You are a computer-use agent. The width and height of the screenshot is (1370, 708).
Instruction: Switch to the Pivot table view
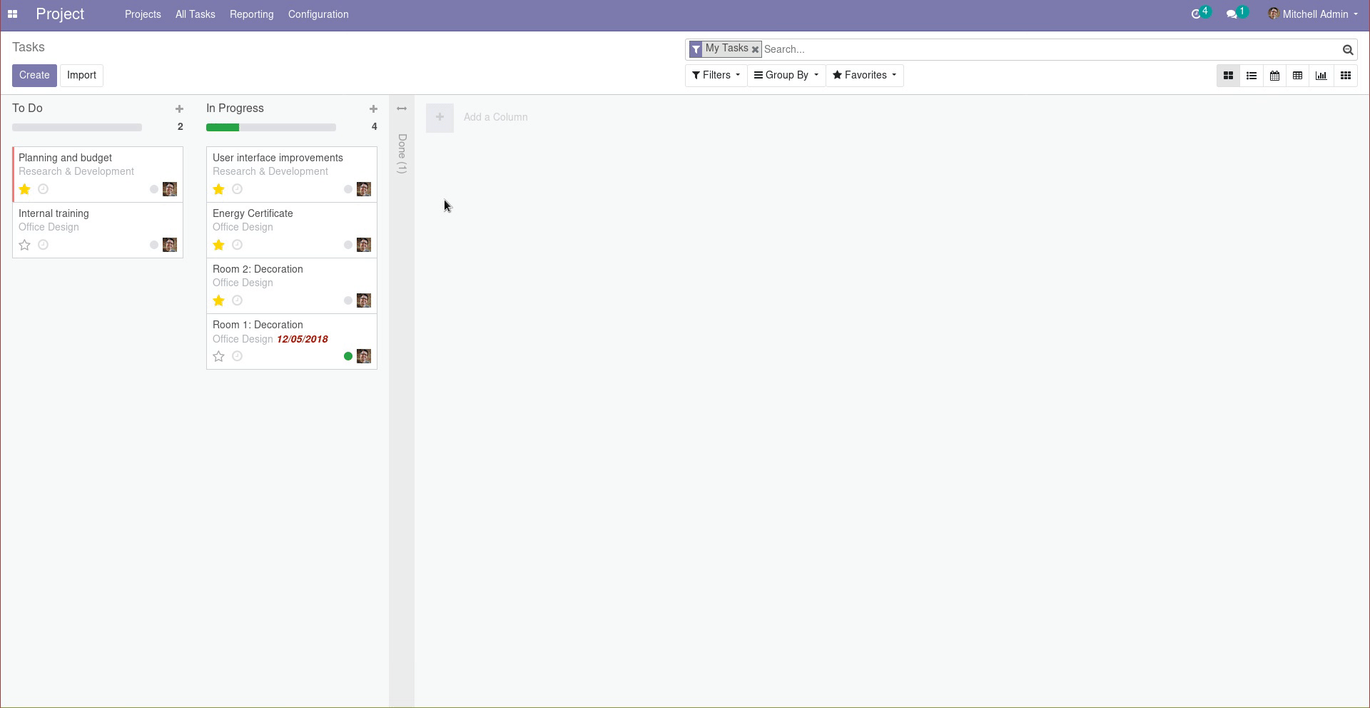[x=1298, y=75]
